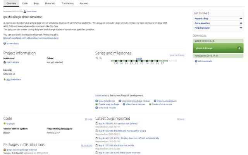Open Bug #1422501 LXDE display refresh
This screenshot has height=155, width=248.
129,138
